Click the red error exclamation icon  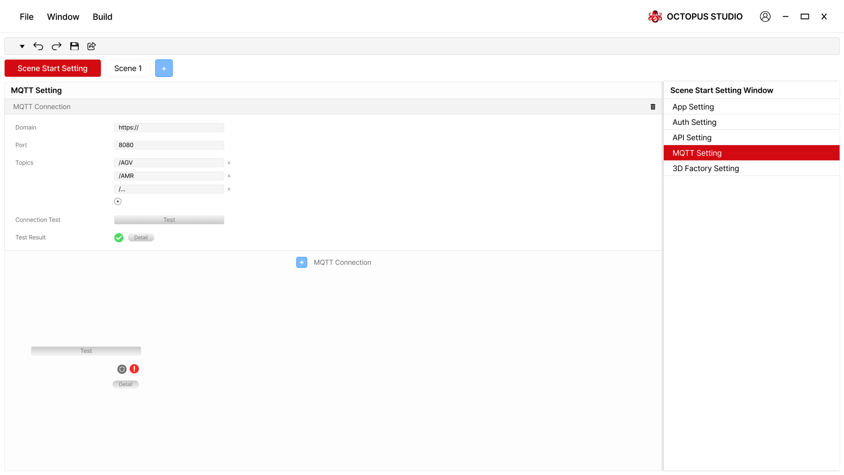pyautogui.click(x=135, y=369)
